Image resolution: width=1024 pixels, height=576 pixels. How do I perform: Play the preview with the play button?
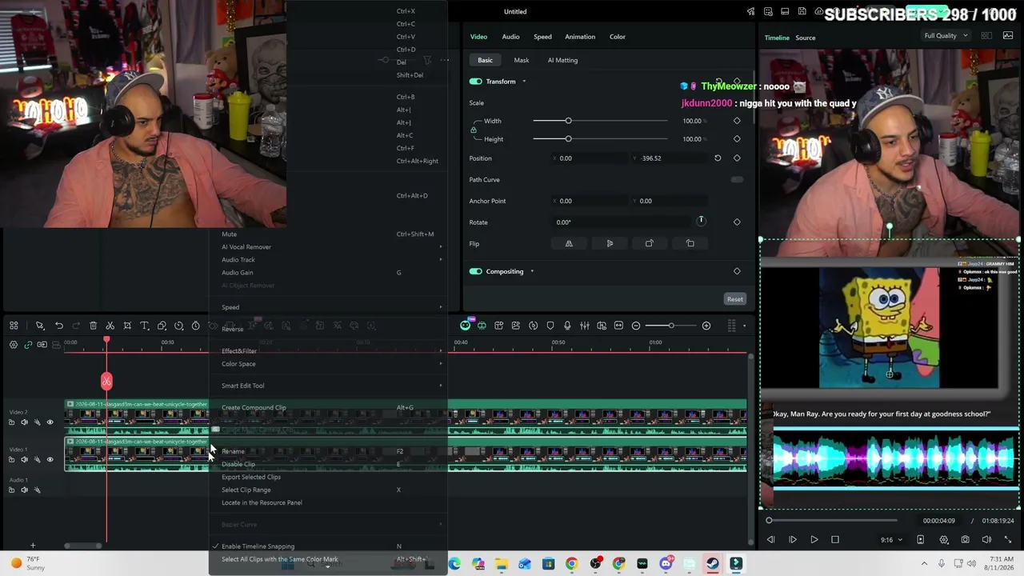(814, 540)
